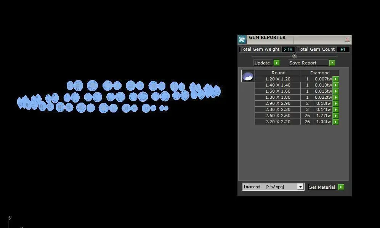Image resolution: width=380 pixels, height=228 pixels.
Task: Click the 0.015tw weight cell
Action: click(323, 91)
